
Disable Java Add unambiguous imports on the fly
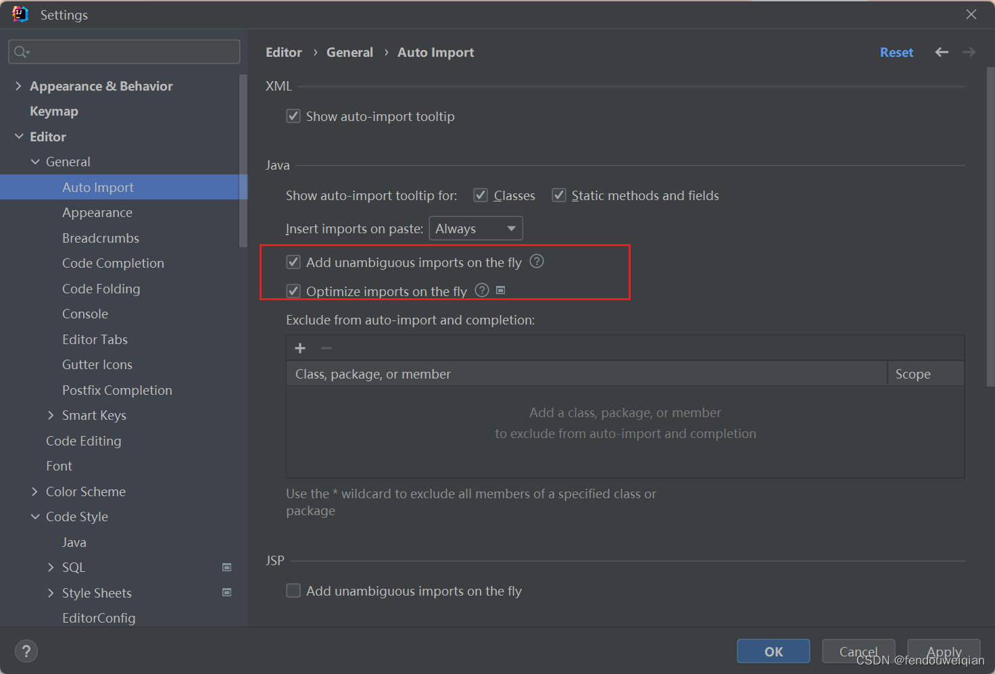pyautogui.click(x=293, y=262)
